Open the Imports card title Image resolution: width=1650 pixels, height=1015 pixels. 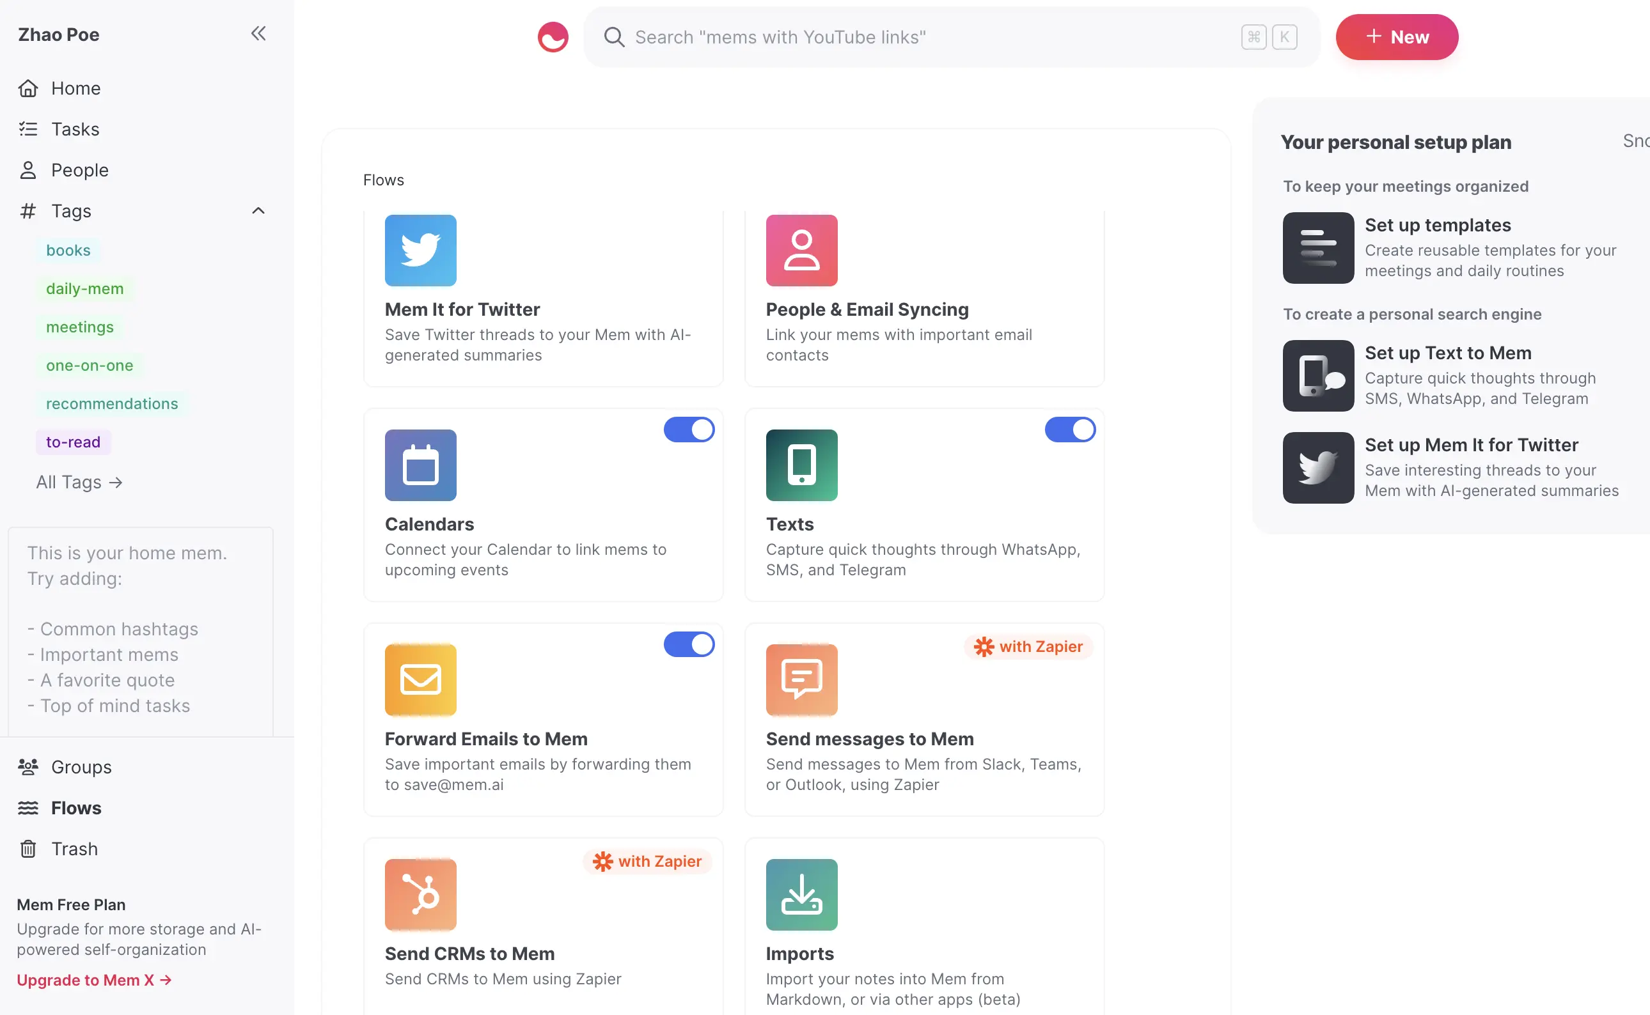click(x=799, y=954)
